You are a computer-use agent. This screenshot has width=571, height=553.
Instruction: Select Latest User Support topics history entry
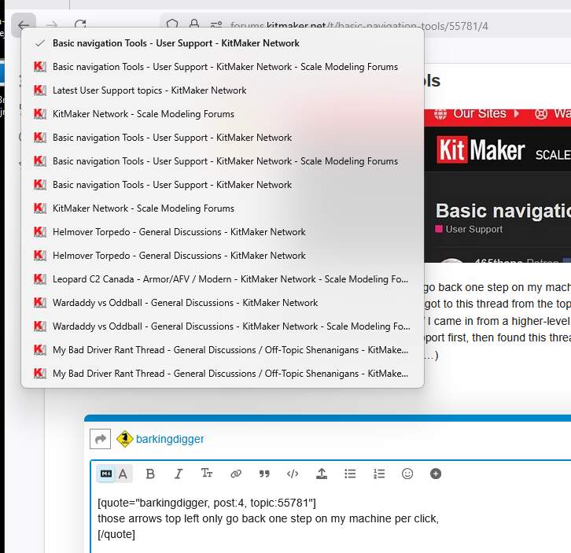149,90
